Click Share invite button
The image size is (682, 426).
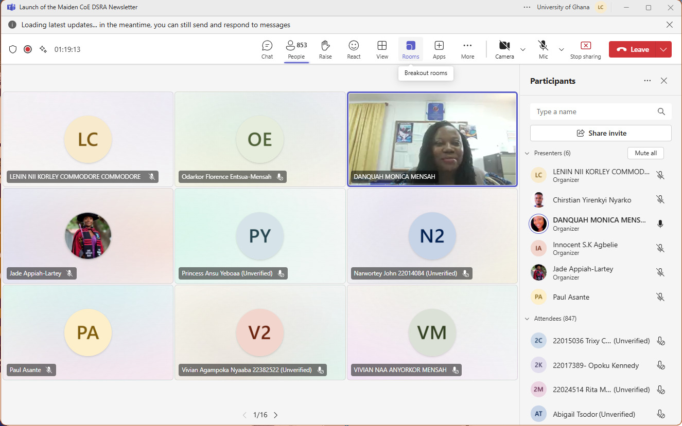tap(601, 133)
